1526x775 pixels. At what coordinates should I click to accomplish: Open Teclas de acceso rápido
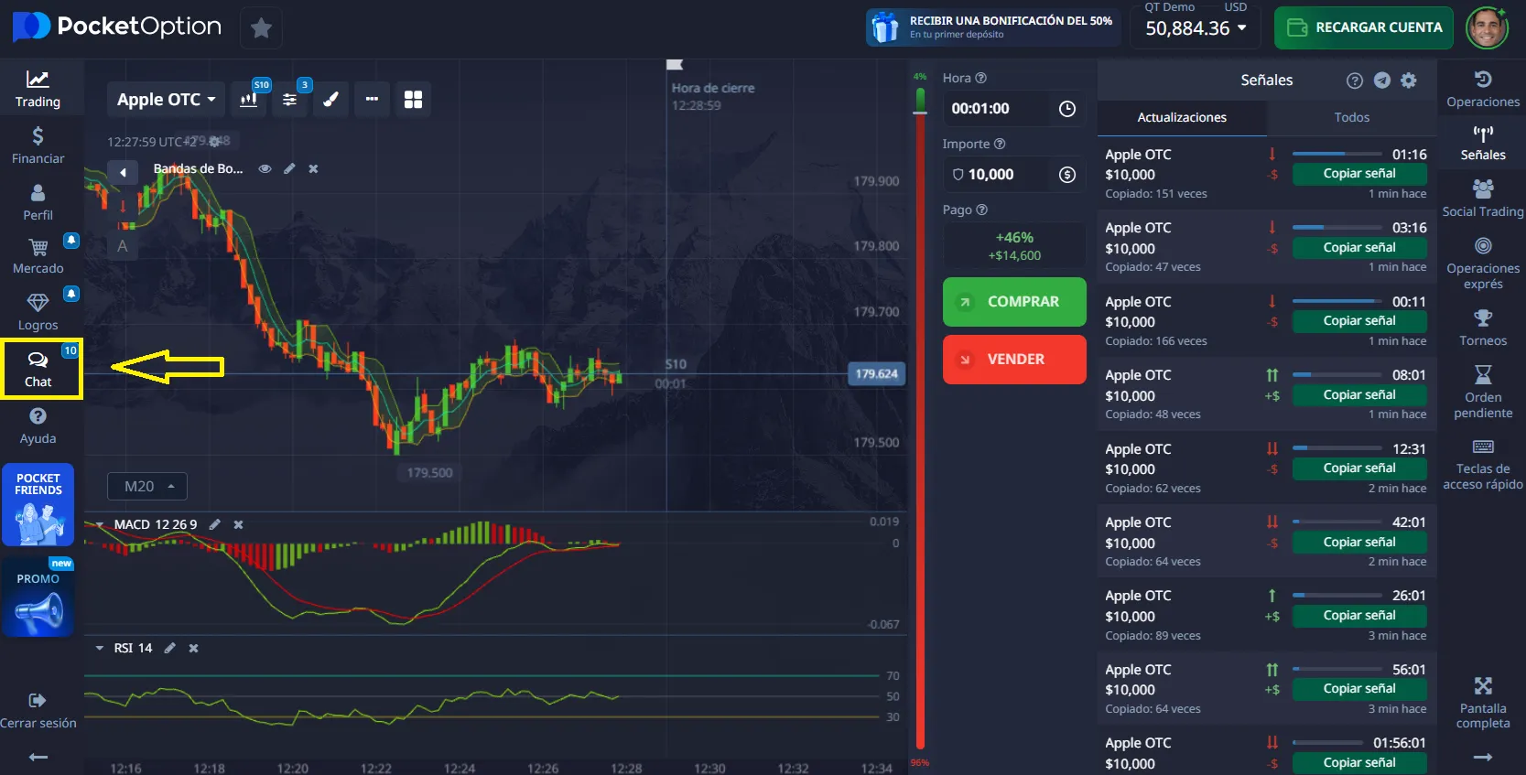1483,464
